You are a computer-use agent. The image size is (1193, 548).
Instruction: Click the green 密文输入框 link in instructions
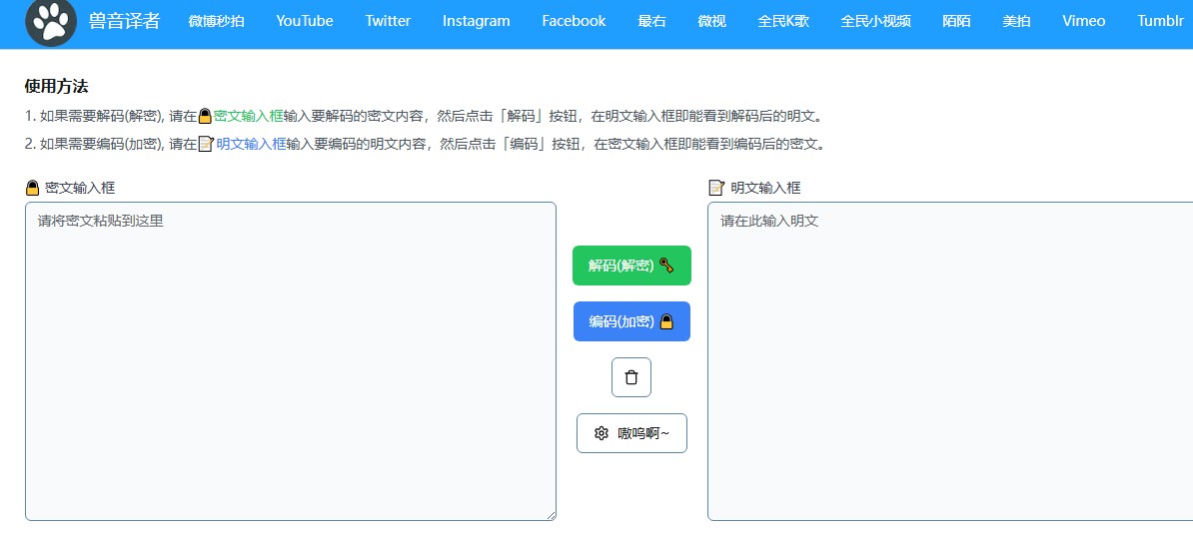coord(249,116)
